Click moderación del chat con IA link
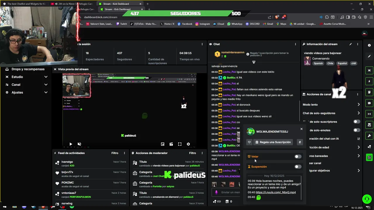Screen dimensions: 374x210 coord(331,139)
